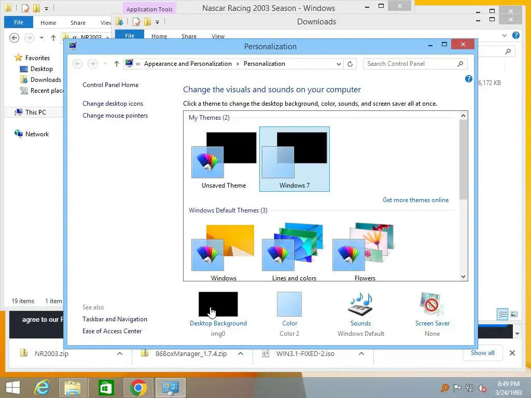Viewport: 531px width, 398px height.
Task: Click Back arrow in Personalization window
Action: pos(78,64)
